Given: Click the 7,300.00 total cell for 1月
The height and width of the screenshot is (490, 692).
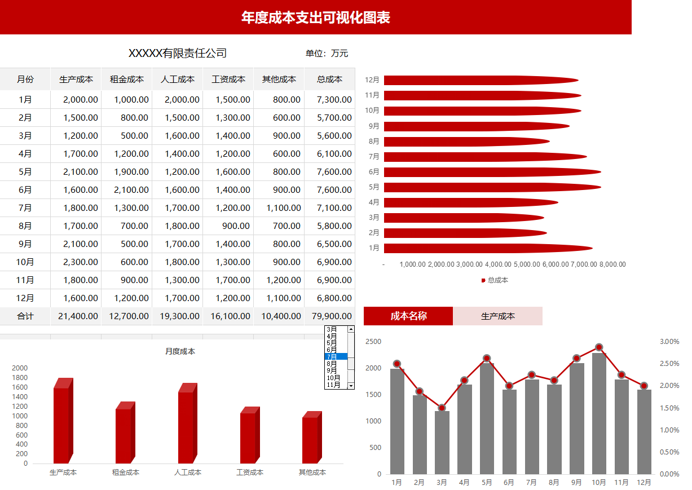Looking at the screenshot, I should coord(330,99).
